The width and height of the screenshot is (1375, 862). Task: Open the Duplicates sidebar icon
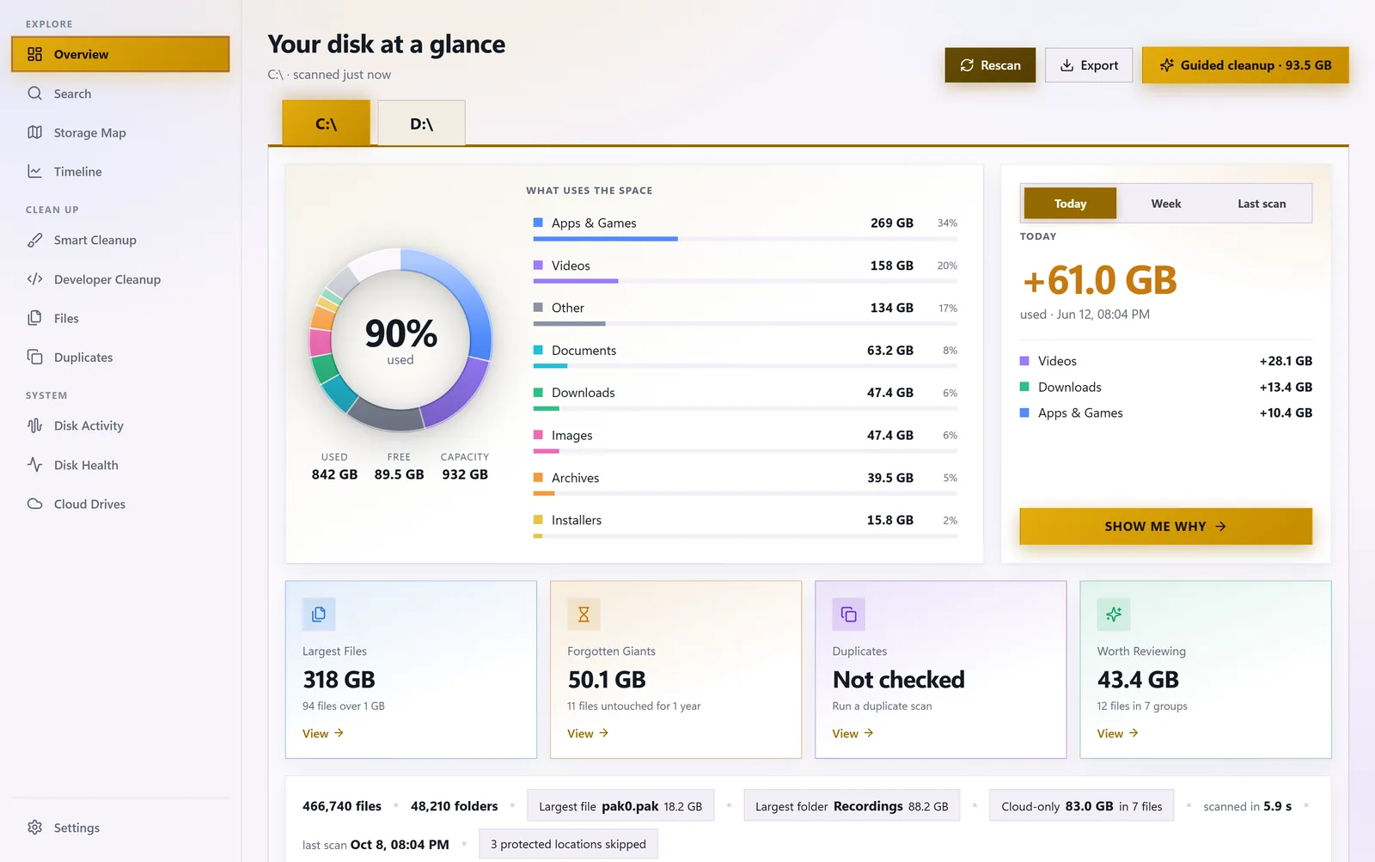[34, 357]
